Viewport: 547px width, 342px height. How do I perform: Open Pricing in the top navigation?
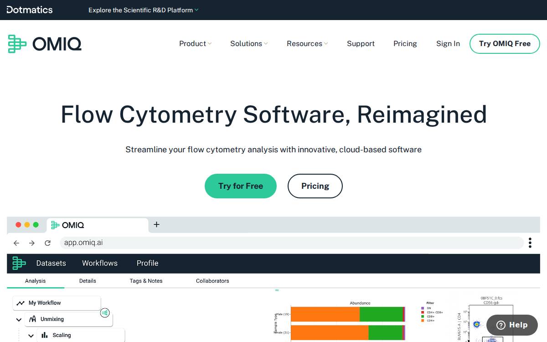[405, 44]
